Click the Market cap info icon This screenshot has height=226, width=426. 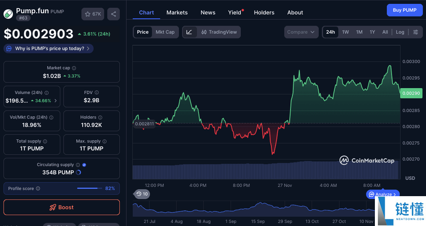coord(74,68)
